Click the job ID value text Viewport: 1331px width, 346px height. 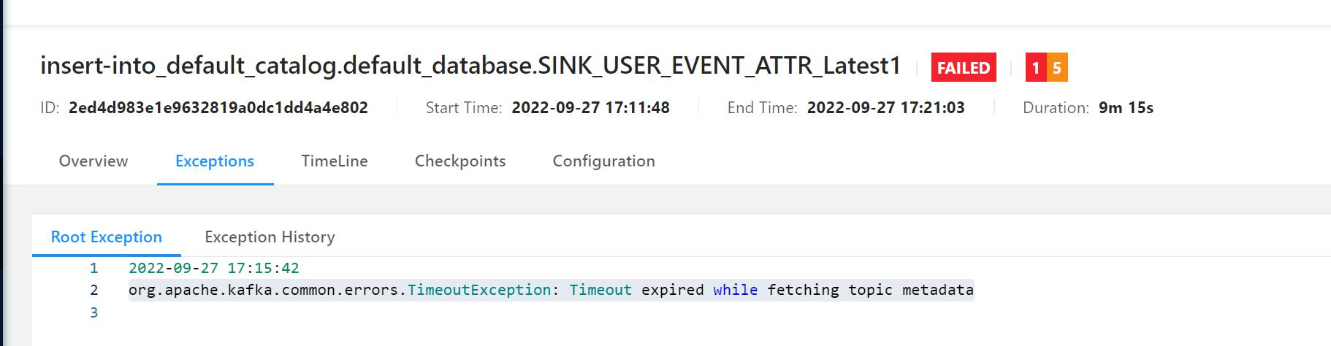click(218, 108)
